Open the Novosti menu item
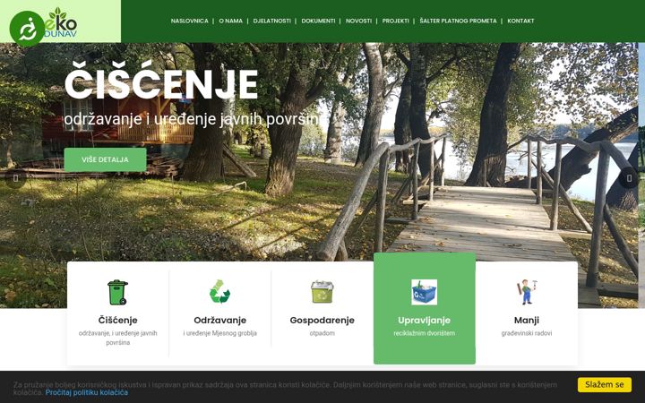 (x=358, y=21)
